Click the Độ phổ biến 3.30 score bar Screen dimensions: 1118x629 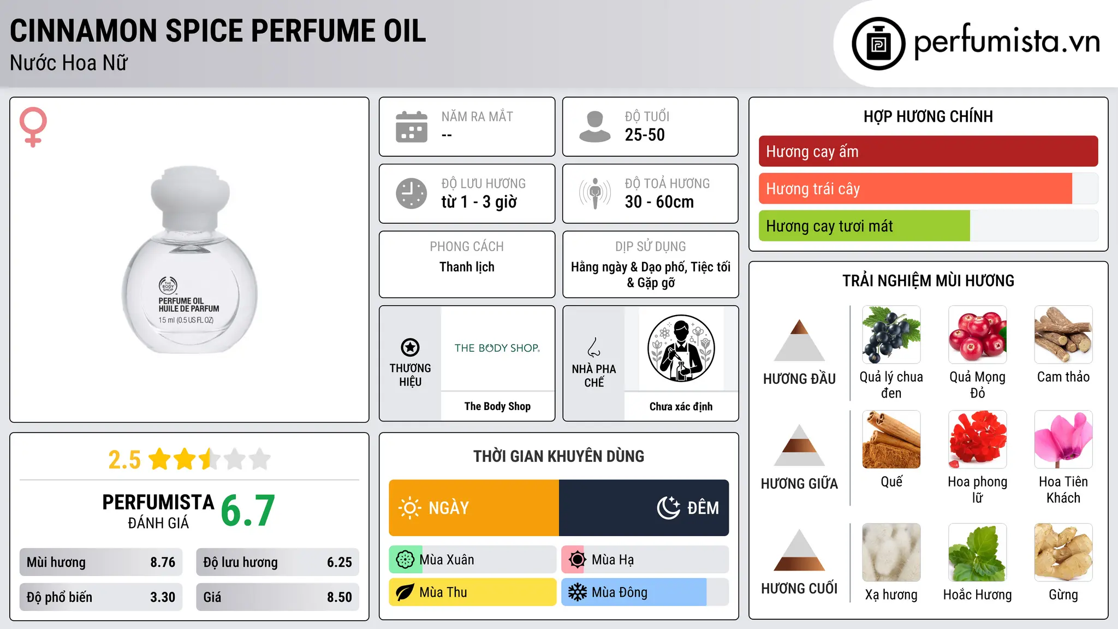[101, 597]
